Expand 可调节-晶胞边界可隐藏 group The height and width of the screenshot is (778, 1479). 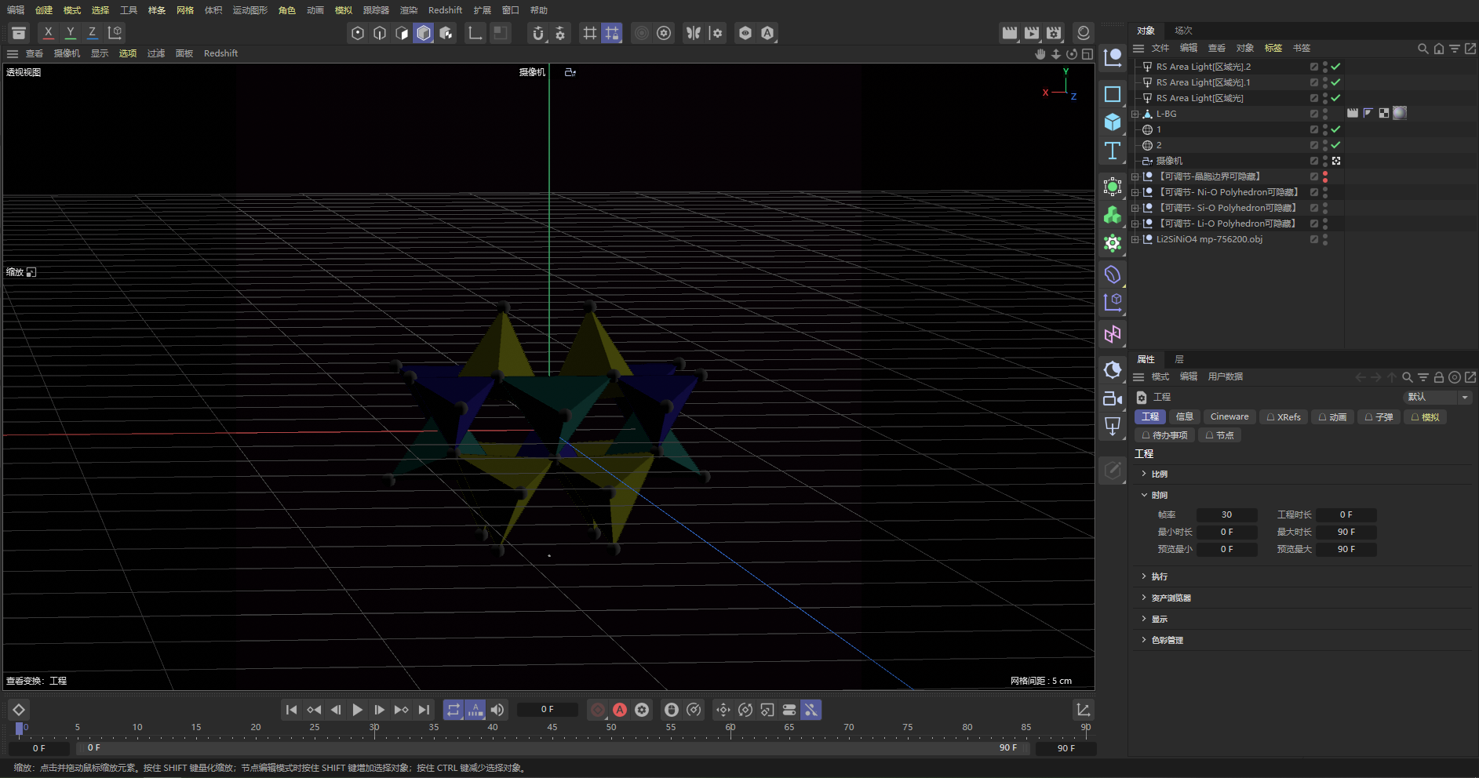coord(1135,176)
